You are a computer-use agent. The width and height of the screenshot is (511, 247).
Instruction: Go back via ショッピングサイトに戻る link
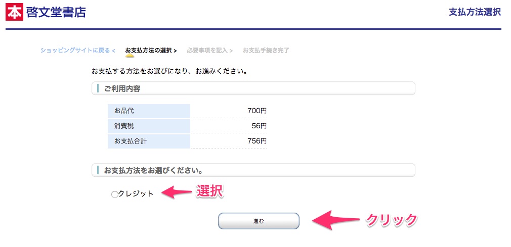[x=78, y=51]
